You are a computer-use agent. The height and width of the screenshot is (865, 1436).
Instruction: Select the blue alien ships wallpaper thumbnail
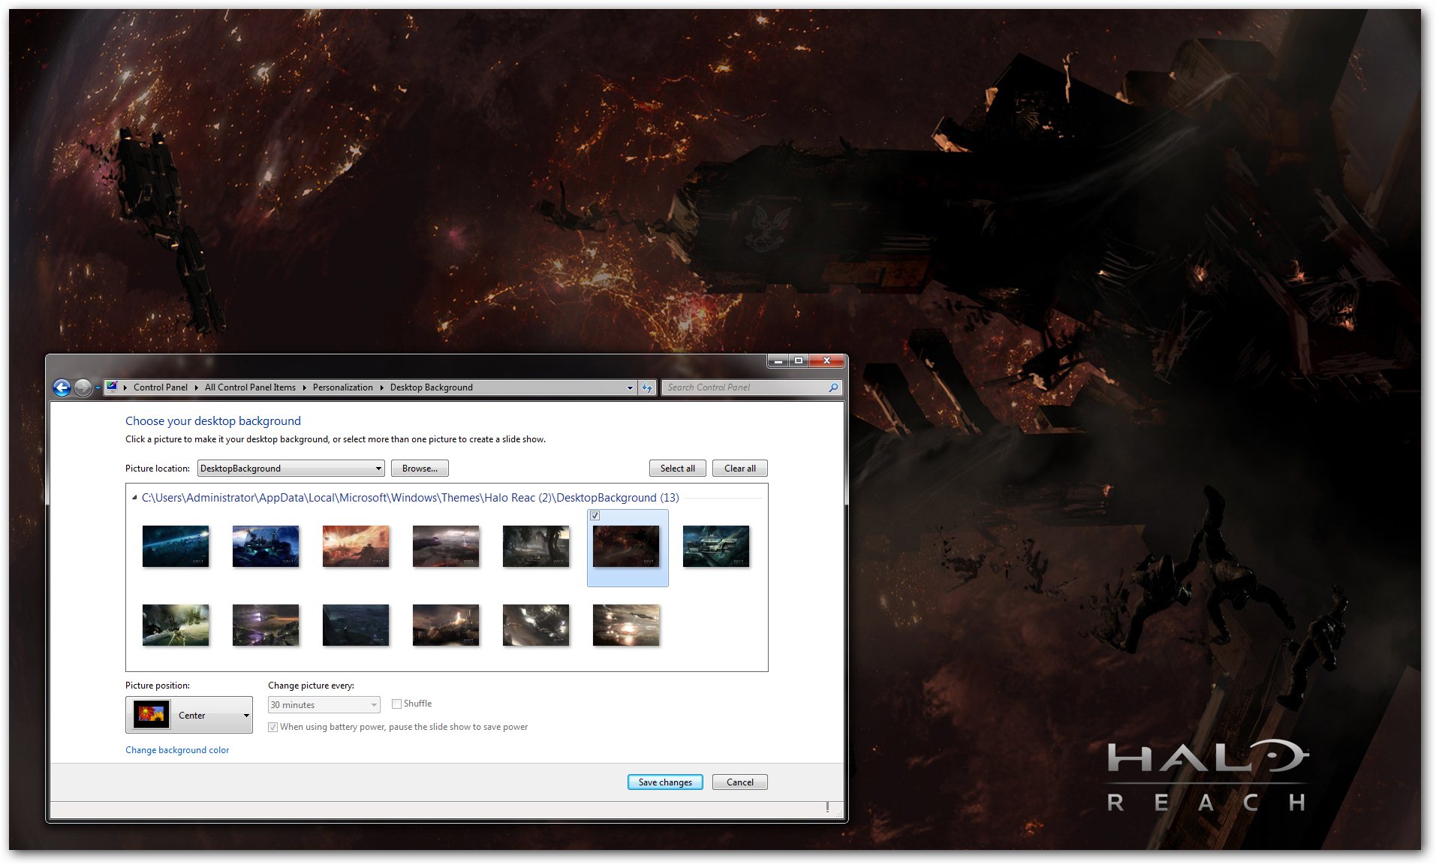coord(266,546)
